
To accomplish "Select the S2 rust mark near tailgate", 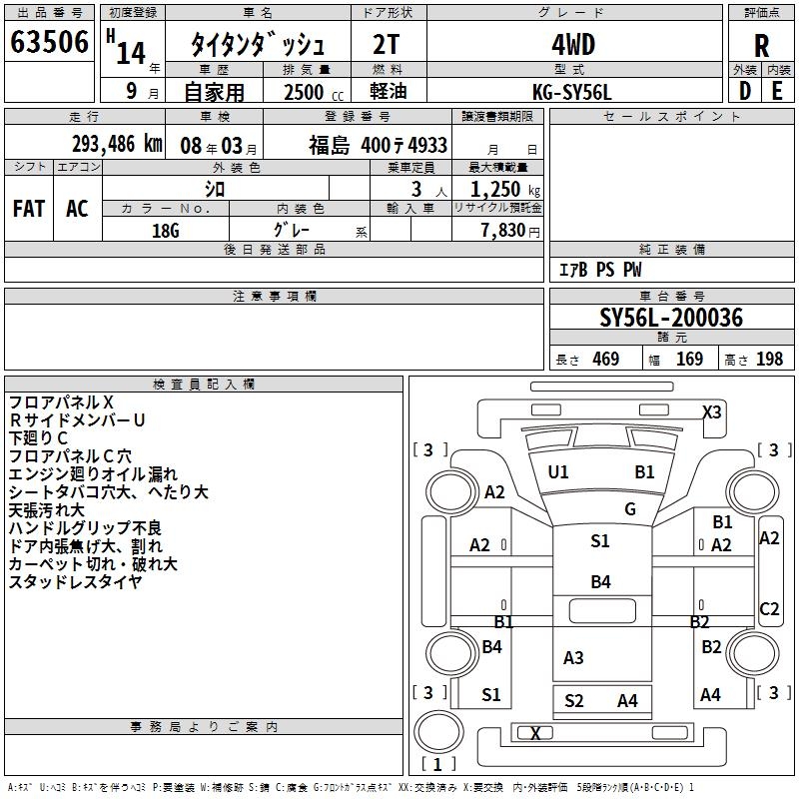I will click(x=573, y=700).
